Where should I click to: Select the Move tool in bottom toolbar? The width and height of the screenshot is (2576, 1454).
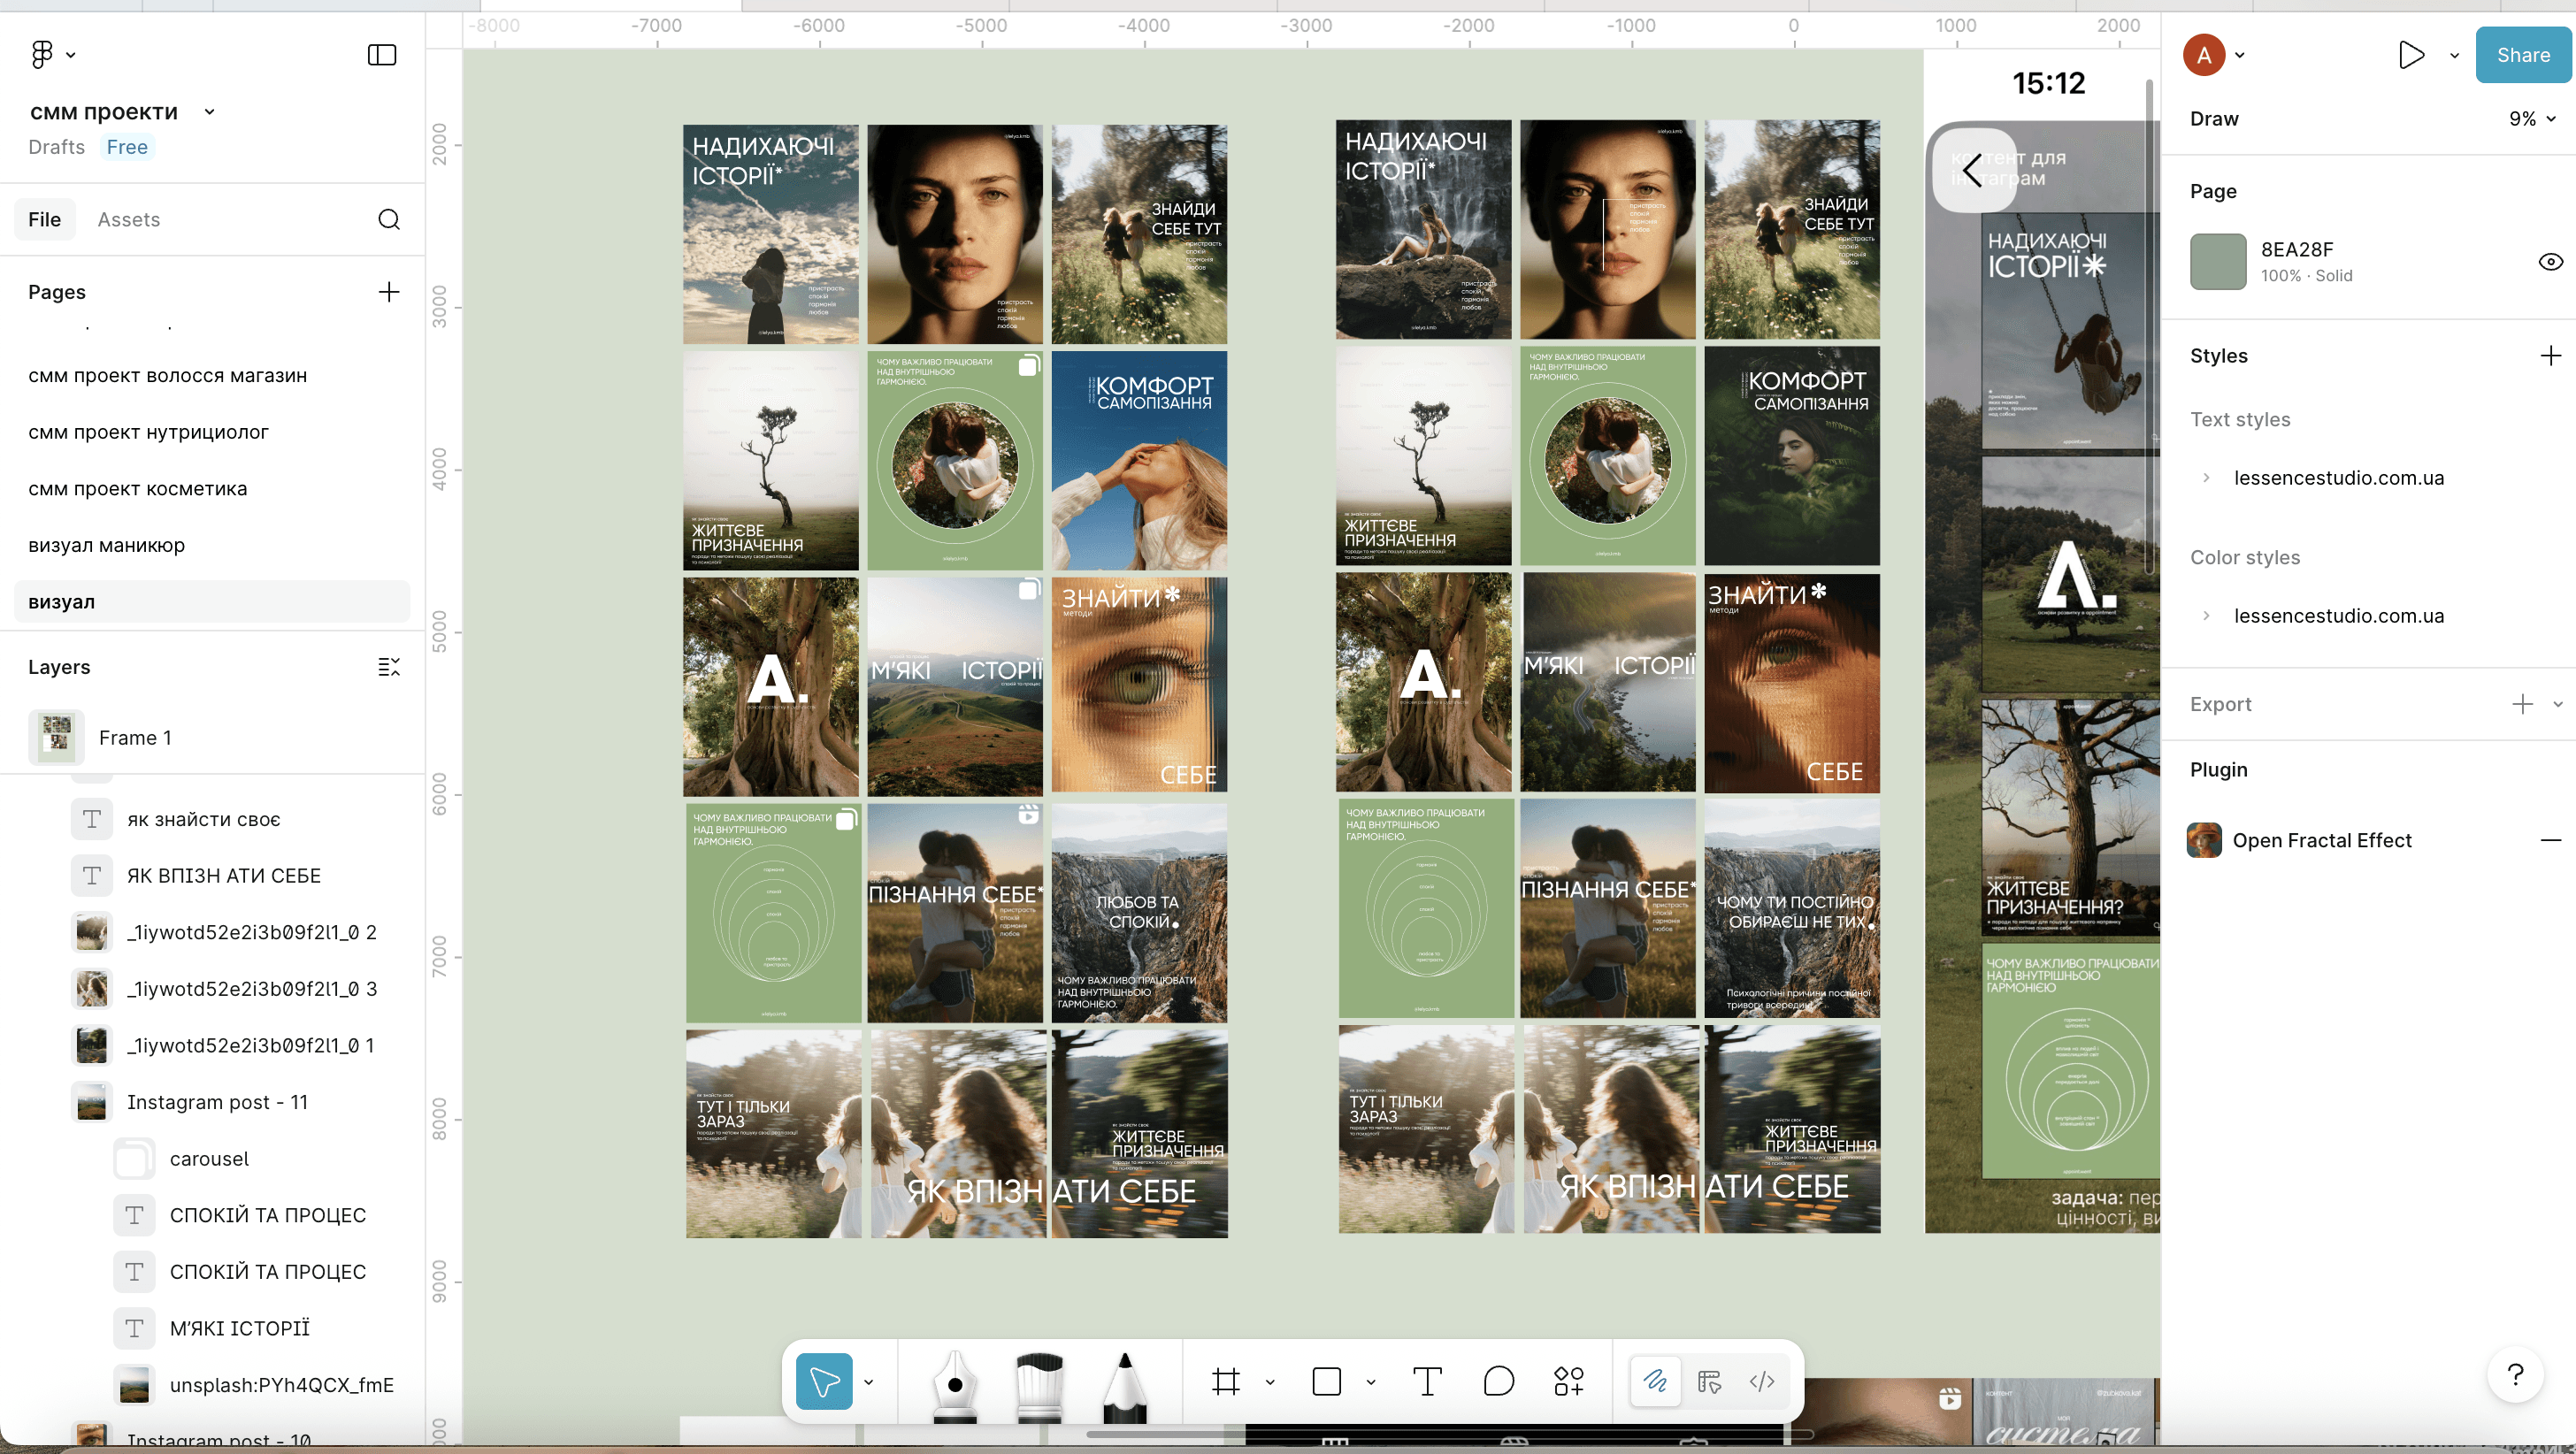(x=824, y=1382)
